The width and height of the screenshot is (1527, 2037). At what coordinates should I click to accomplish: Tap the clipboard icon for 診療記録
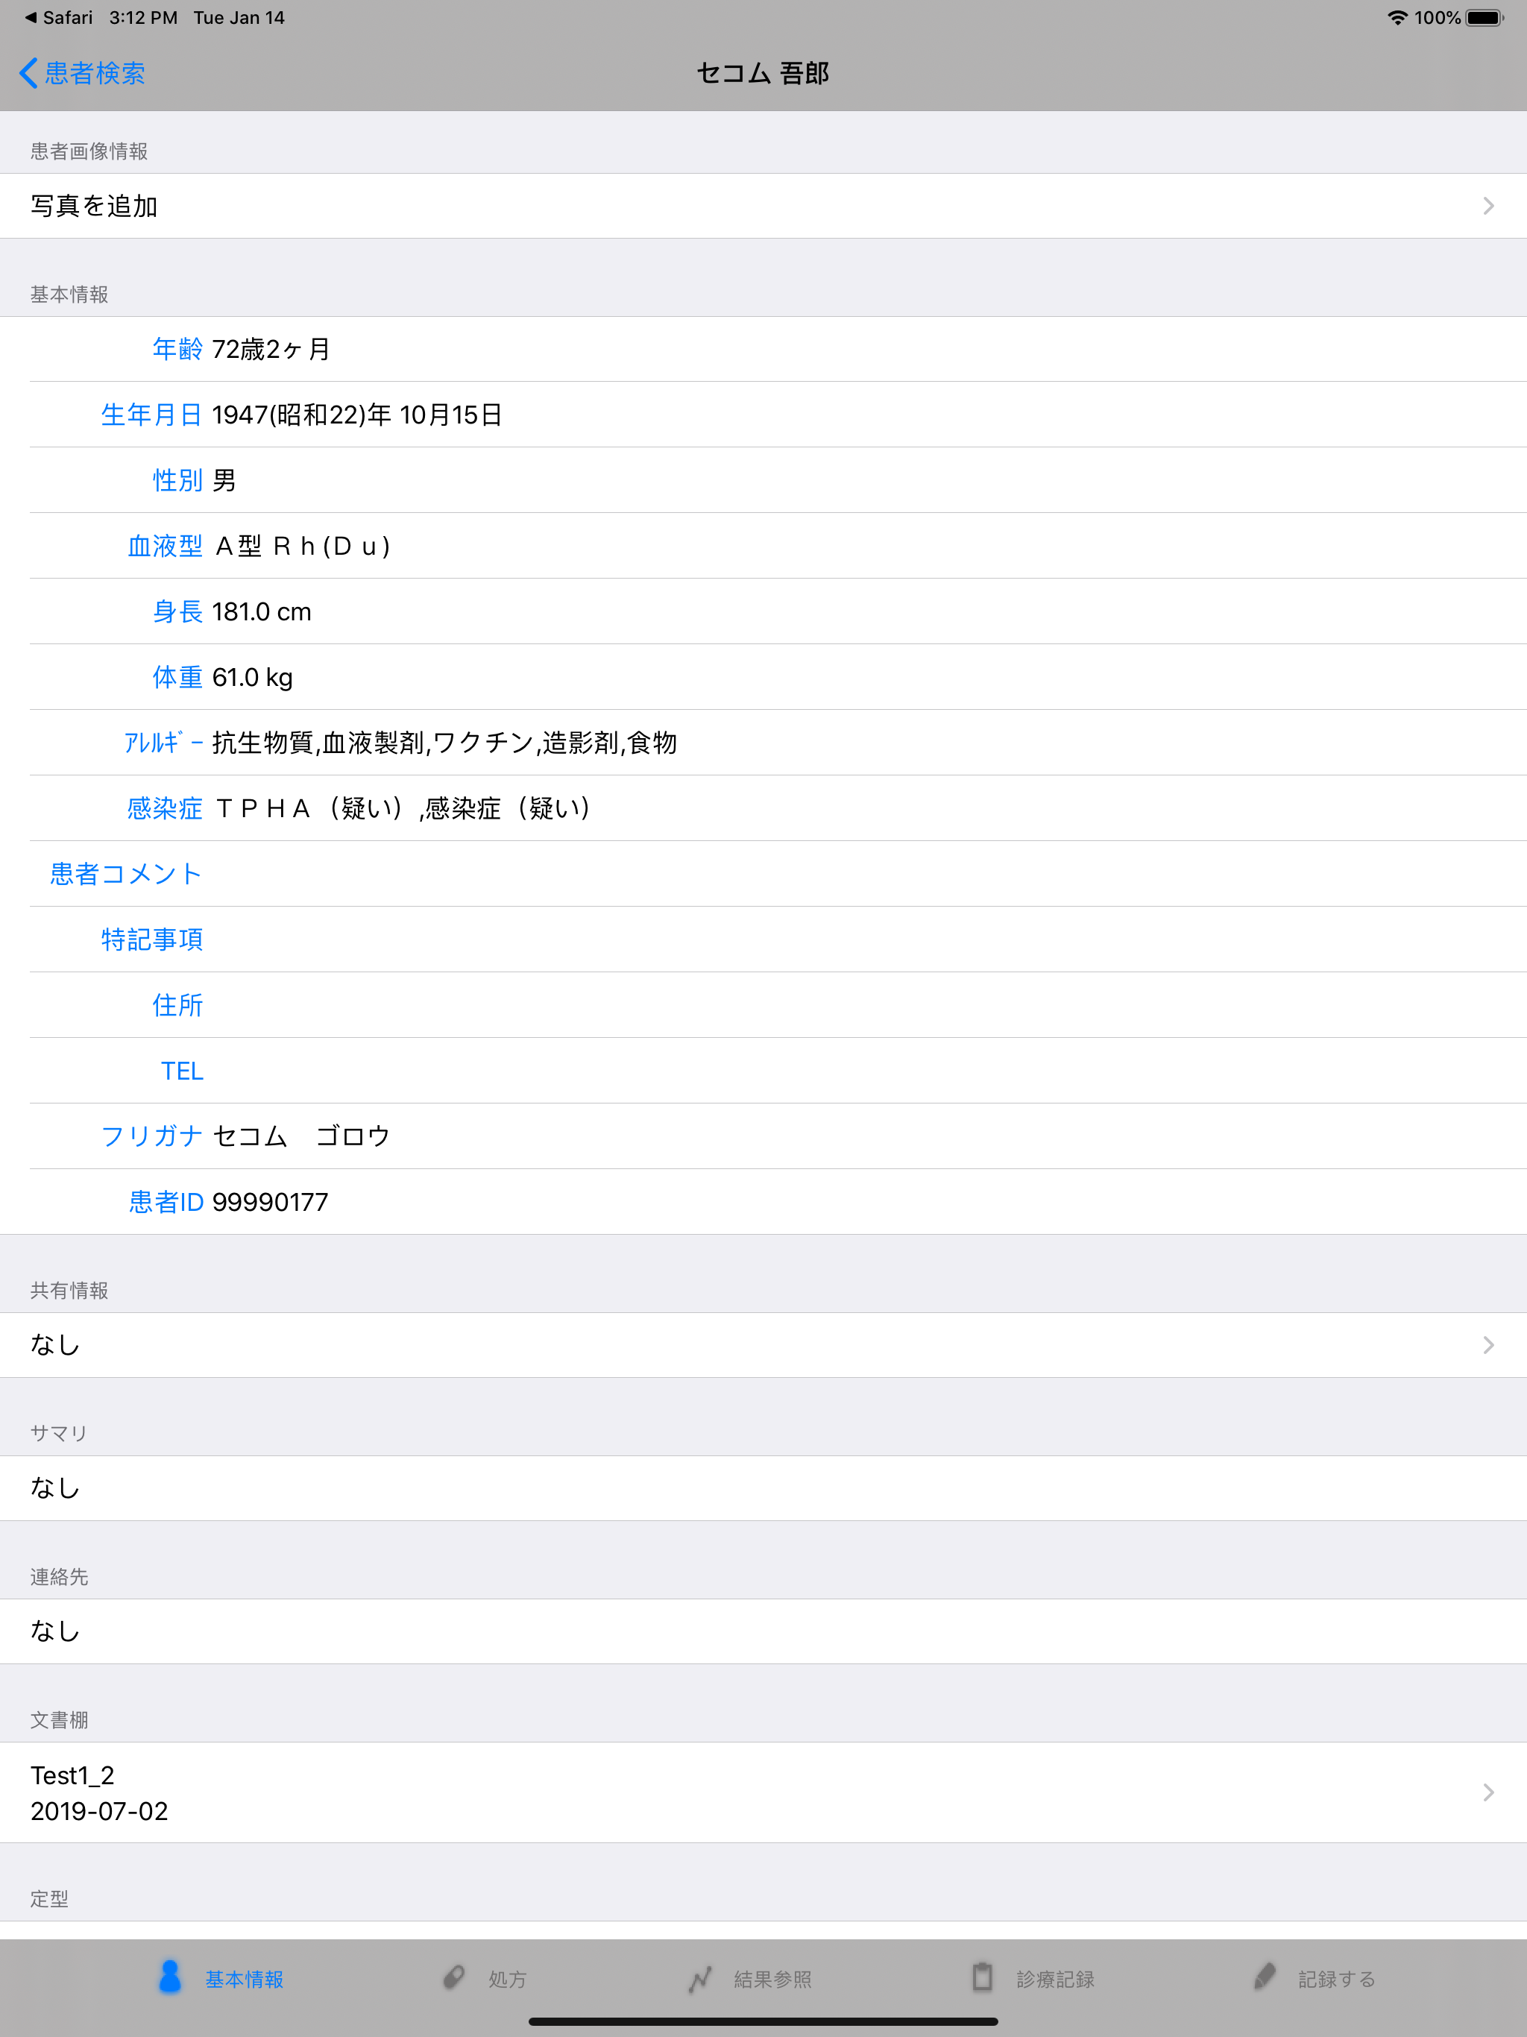pyautogui.click(x=983, y=1976)
